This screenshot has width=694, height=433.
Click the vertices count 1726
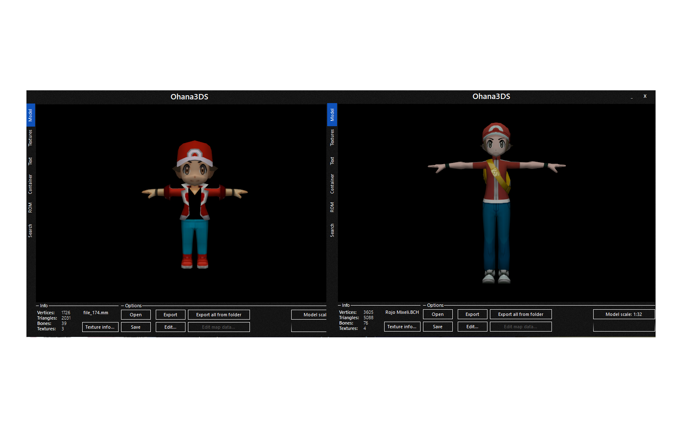point(66,313)
